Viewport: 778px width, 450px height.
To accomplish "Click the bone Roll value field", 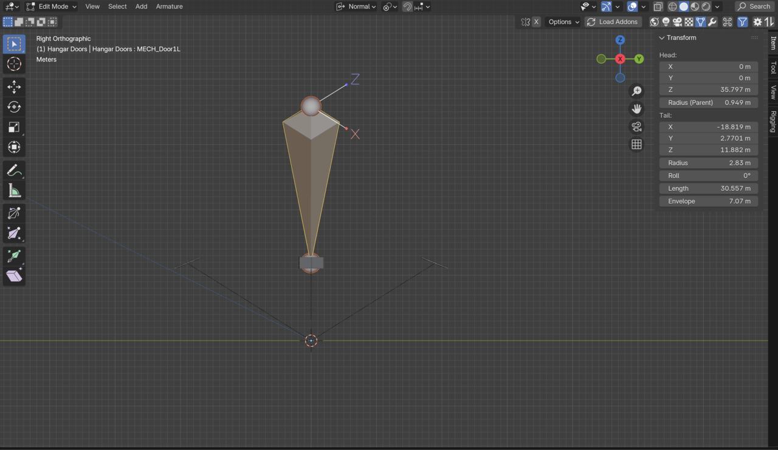I will (709, 176).
